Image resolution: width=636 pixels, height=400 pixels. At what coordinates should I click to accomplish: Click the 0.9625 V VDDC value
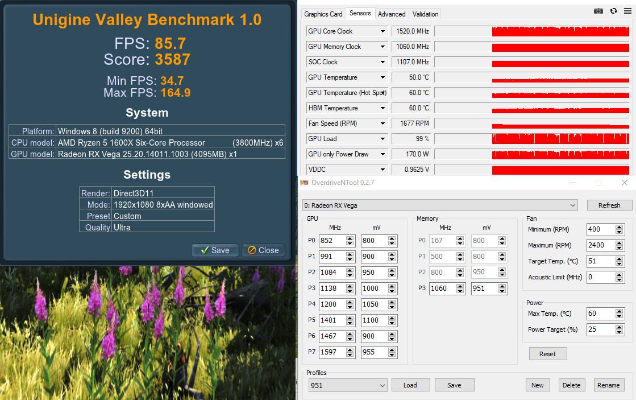412,170
